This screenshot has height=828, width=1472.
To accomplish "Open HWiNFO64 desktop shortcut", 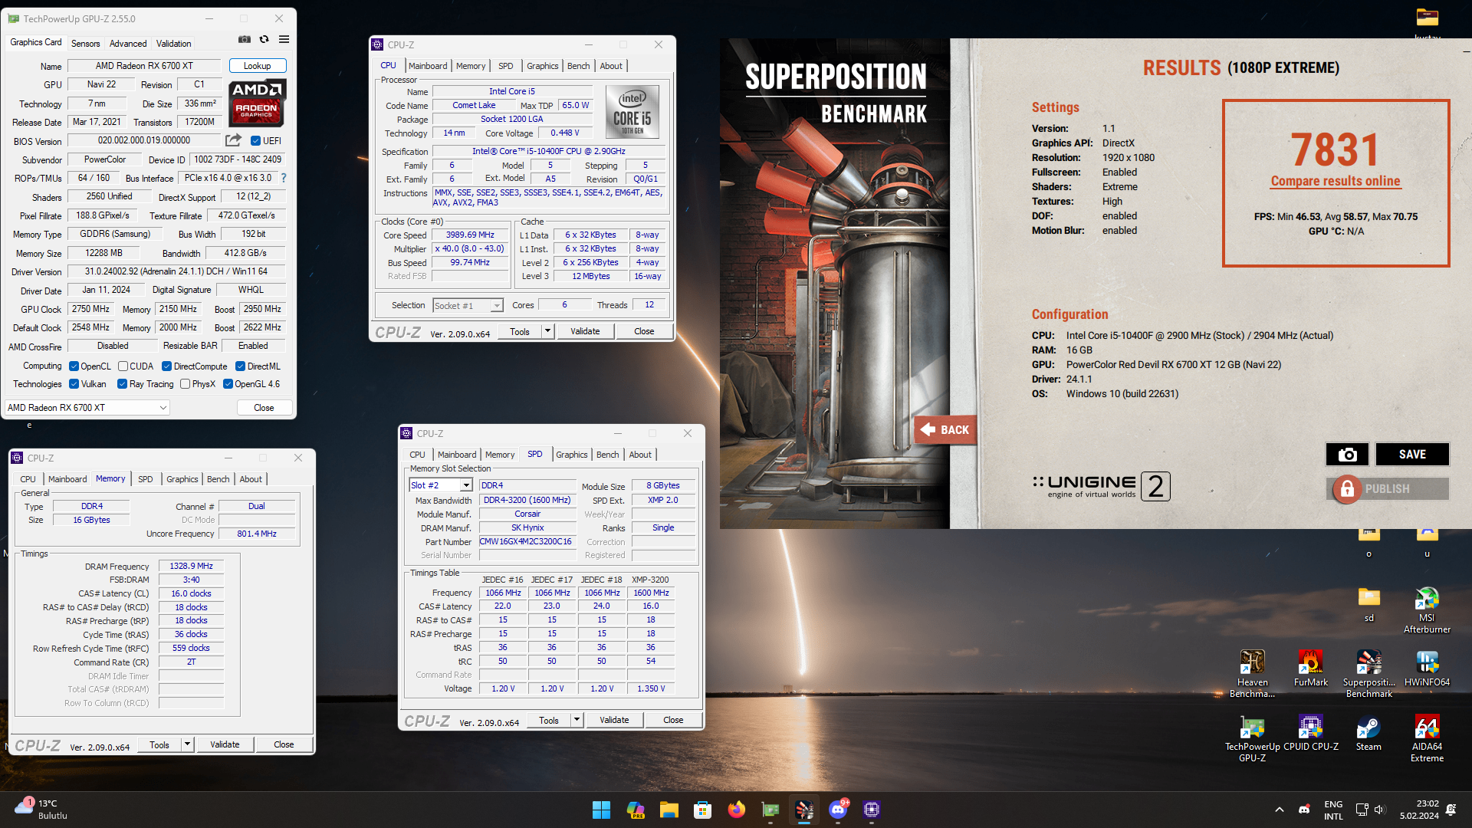I will [x=1427, y=669].
